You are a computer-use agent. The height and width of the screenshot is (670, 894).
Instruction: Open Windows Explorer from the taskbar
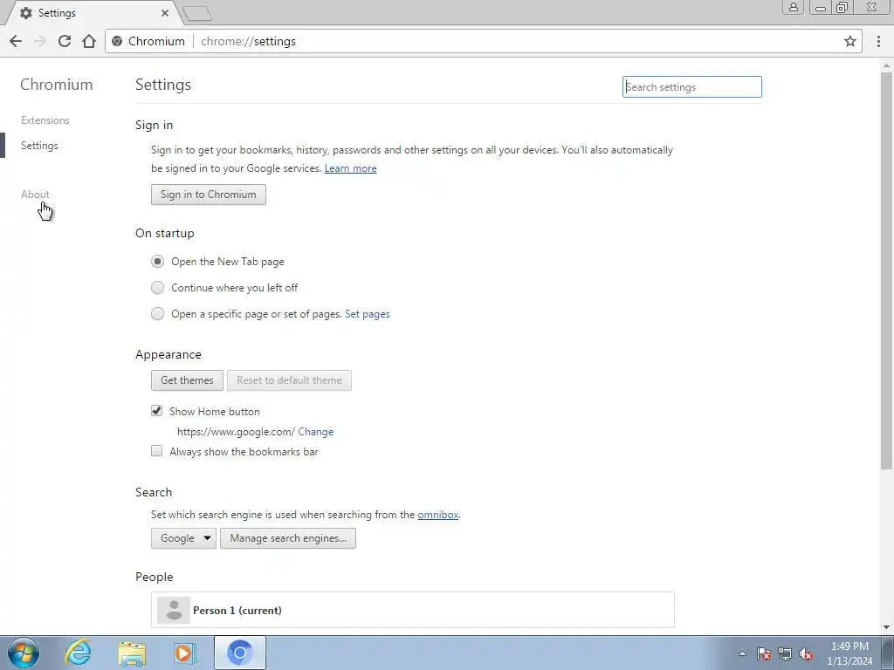tap(132, 653)
